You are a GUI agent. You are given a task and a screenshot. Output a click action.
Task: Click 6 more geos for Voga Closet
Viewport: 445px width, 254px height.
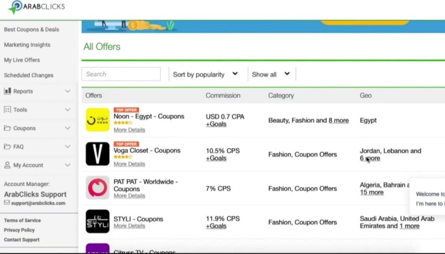coord(370,158)
